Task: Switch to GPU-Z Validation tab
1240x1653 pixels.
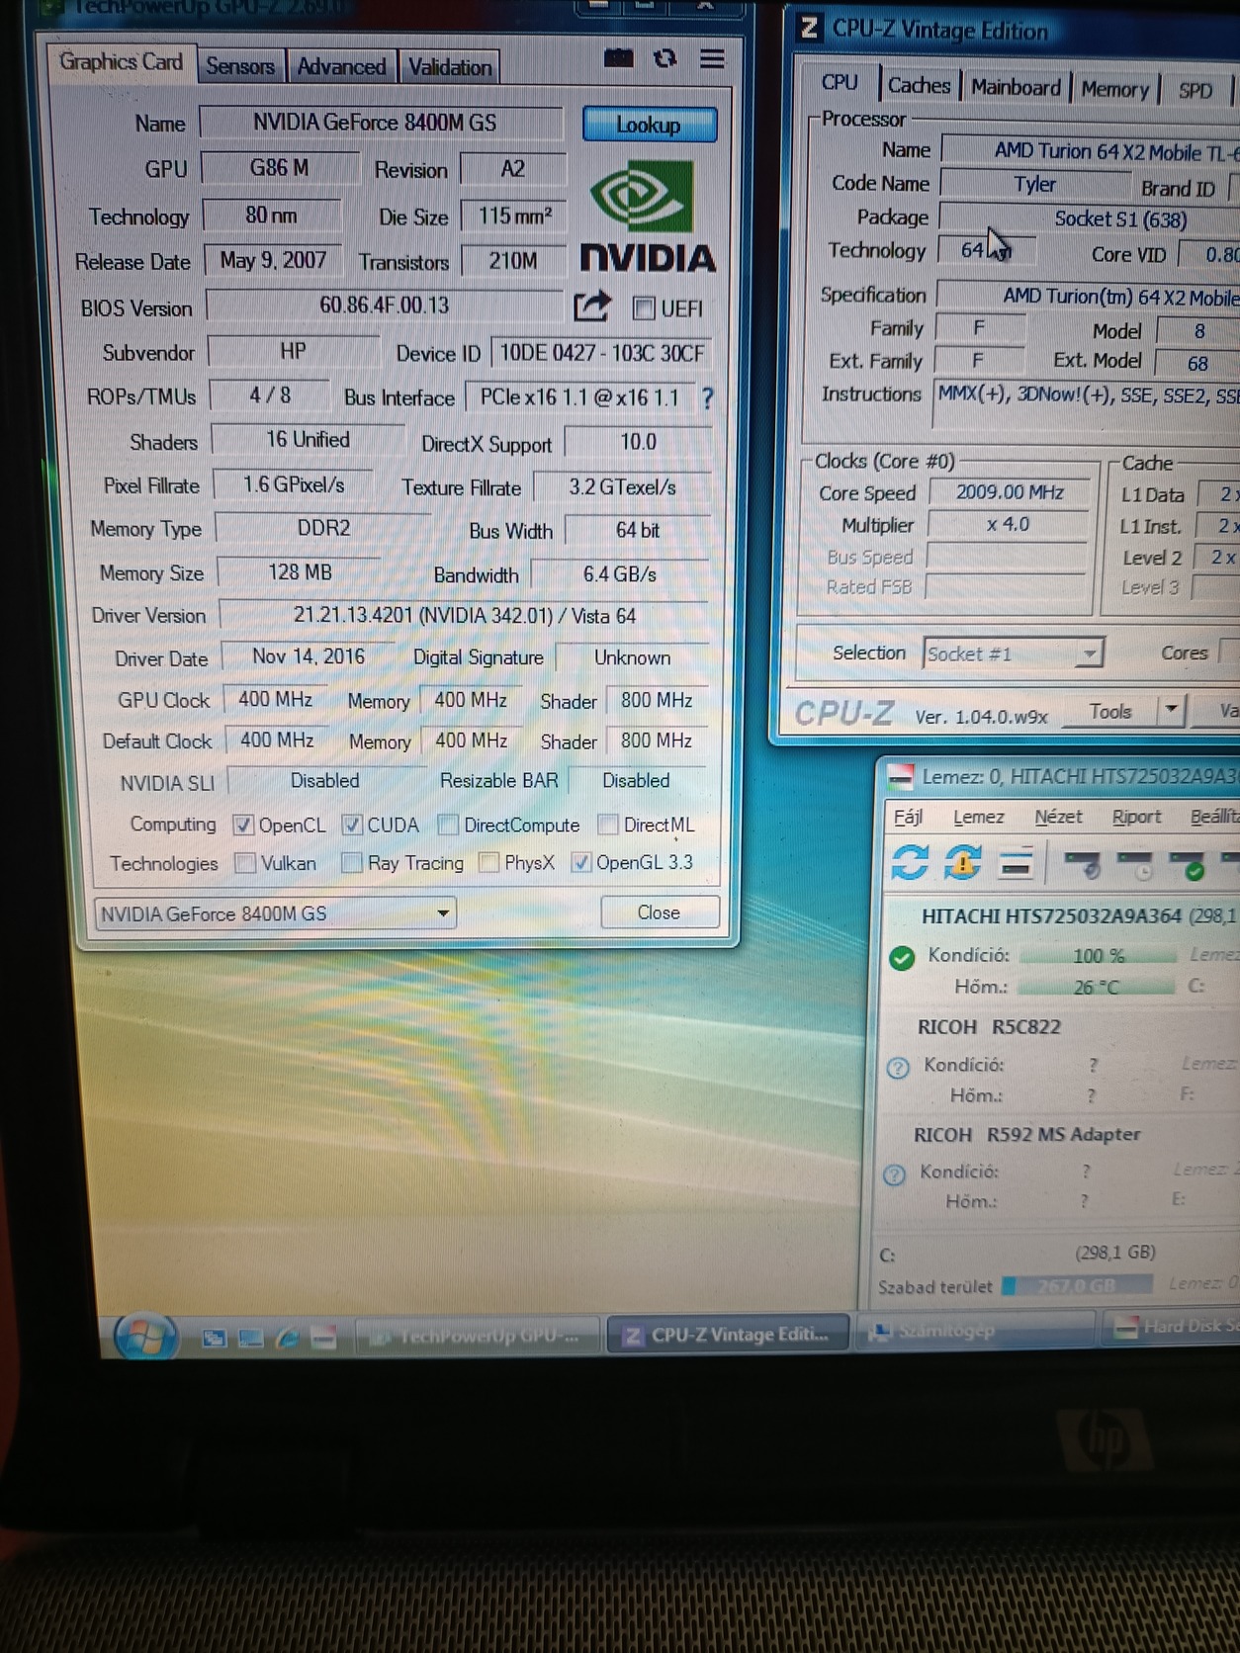Action: [x=450, y=67]
